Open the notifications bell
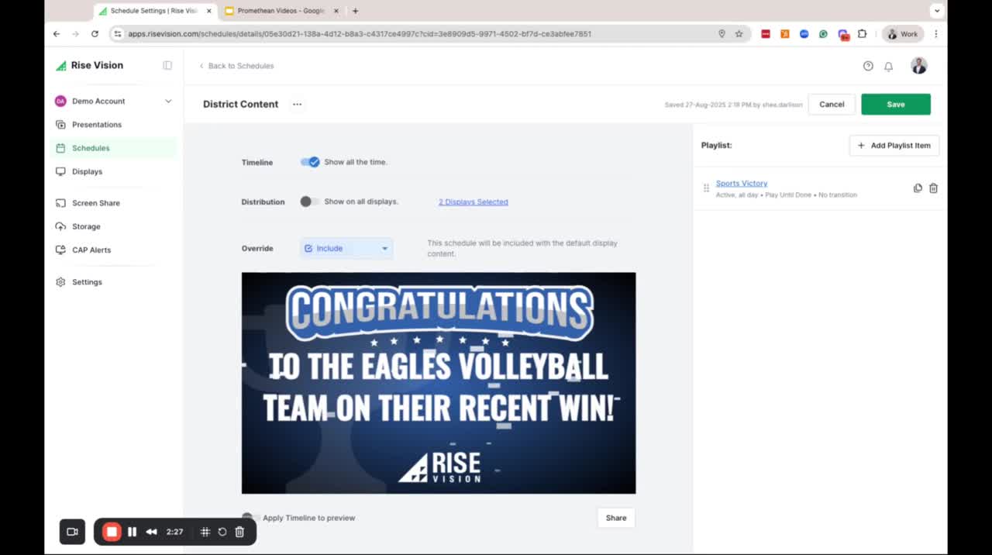Screen dimensions: 992x555 (888, 67)
